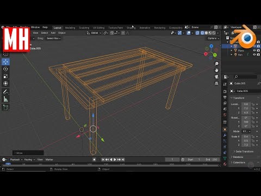
Task: Click the End frame 250 field
Action: (x=212, y=160)
